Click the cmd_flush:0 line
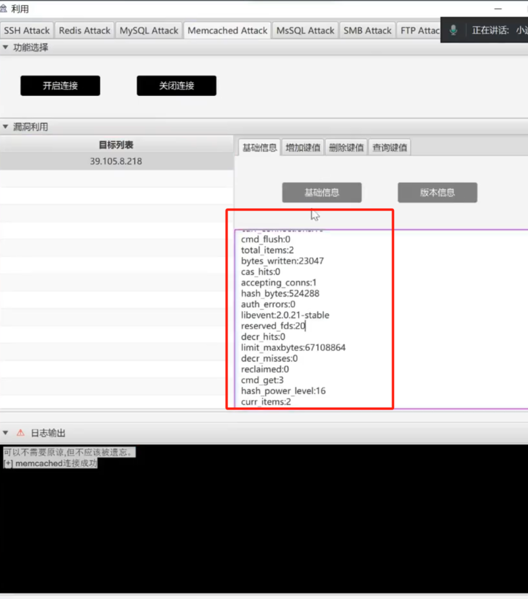Image resolution: width=528 pixels, height=599 pixels. (x=266, y=239)
